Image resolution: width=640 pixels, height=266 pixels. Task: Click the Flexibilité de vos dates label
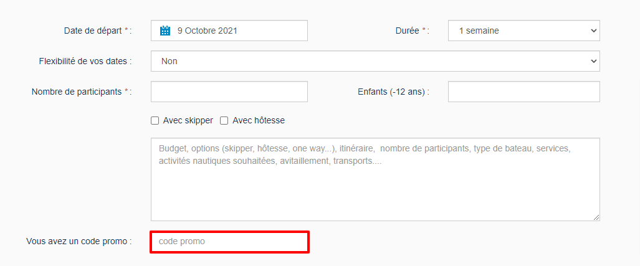[x=85, y=62]
